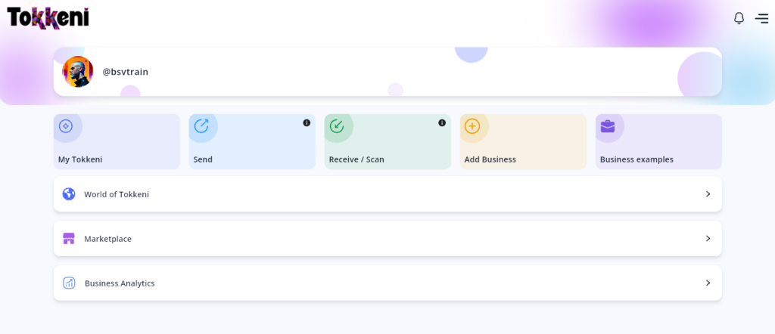
Task: Open the hamburger menu
Action: point(761,18)
